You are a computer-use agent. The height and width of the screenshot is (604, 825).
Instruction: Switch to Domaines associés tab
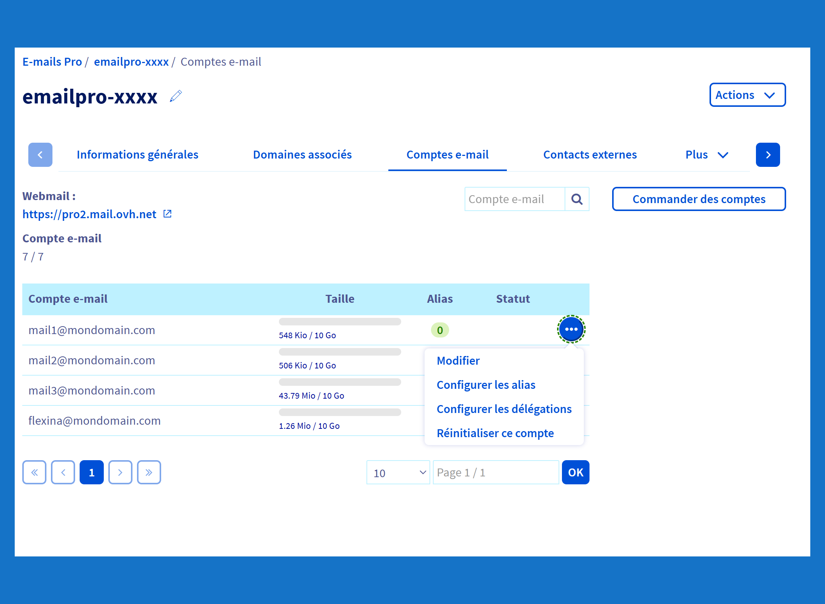[x=302, y=155]
